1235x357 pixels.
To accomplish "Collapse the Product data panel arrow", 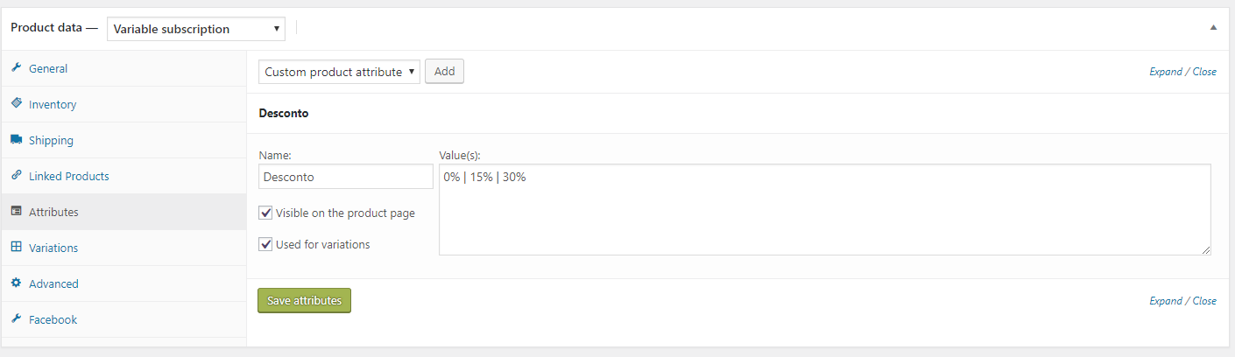I will click(x=1213, y=28).
